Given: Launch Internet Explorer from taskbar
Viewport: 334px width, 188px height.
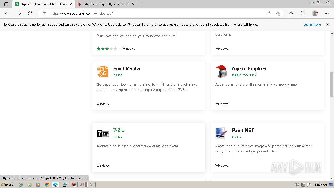Looking at the screenshot, I should click(x=21, y=185).
